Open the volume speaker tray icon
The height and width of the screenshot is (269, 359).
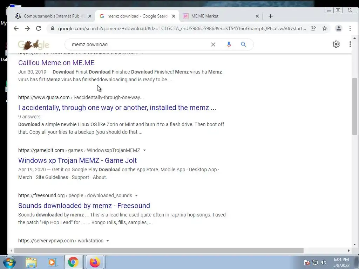coord(324,262)
